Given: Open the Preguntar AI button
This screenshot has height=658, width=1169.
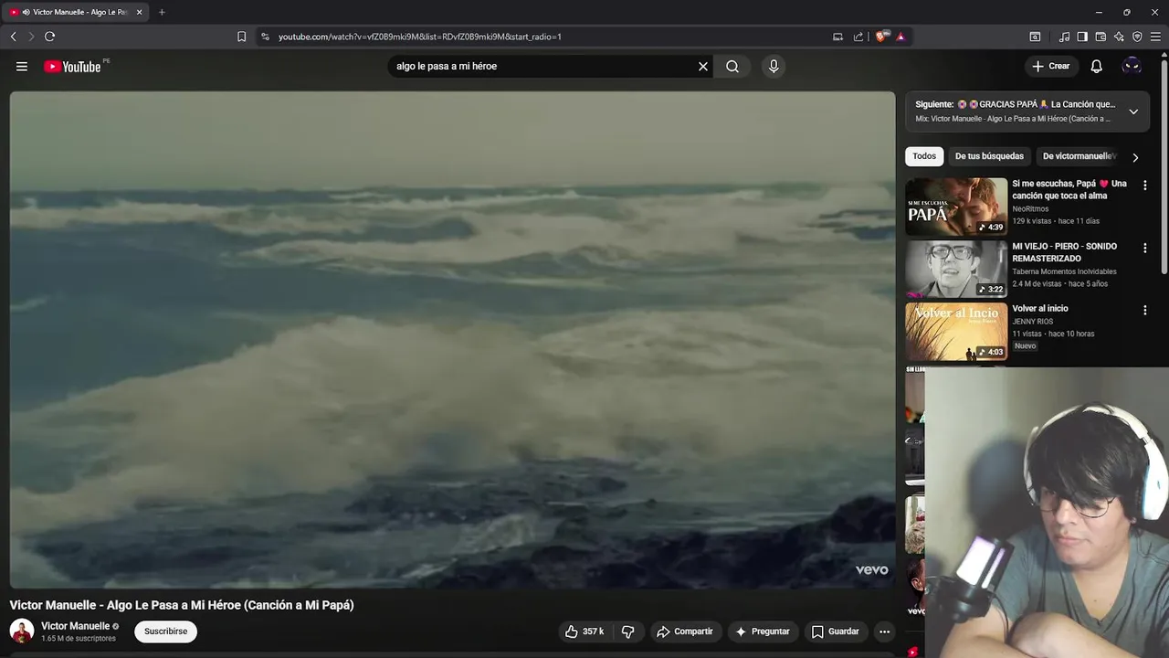Looking at the screenshot, I should (763, 631).
